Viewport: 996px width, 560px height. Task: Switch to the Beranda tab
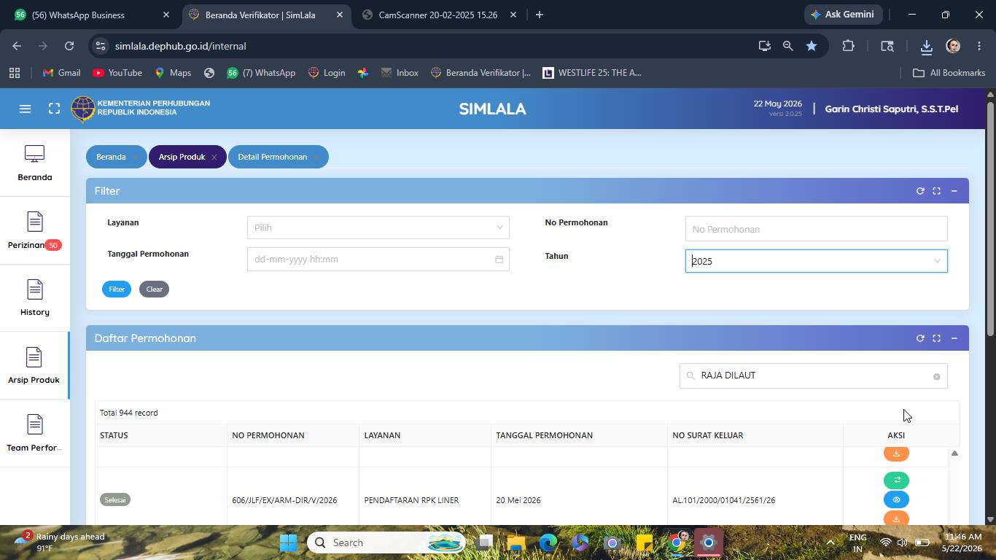[111, 157]
